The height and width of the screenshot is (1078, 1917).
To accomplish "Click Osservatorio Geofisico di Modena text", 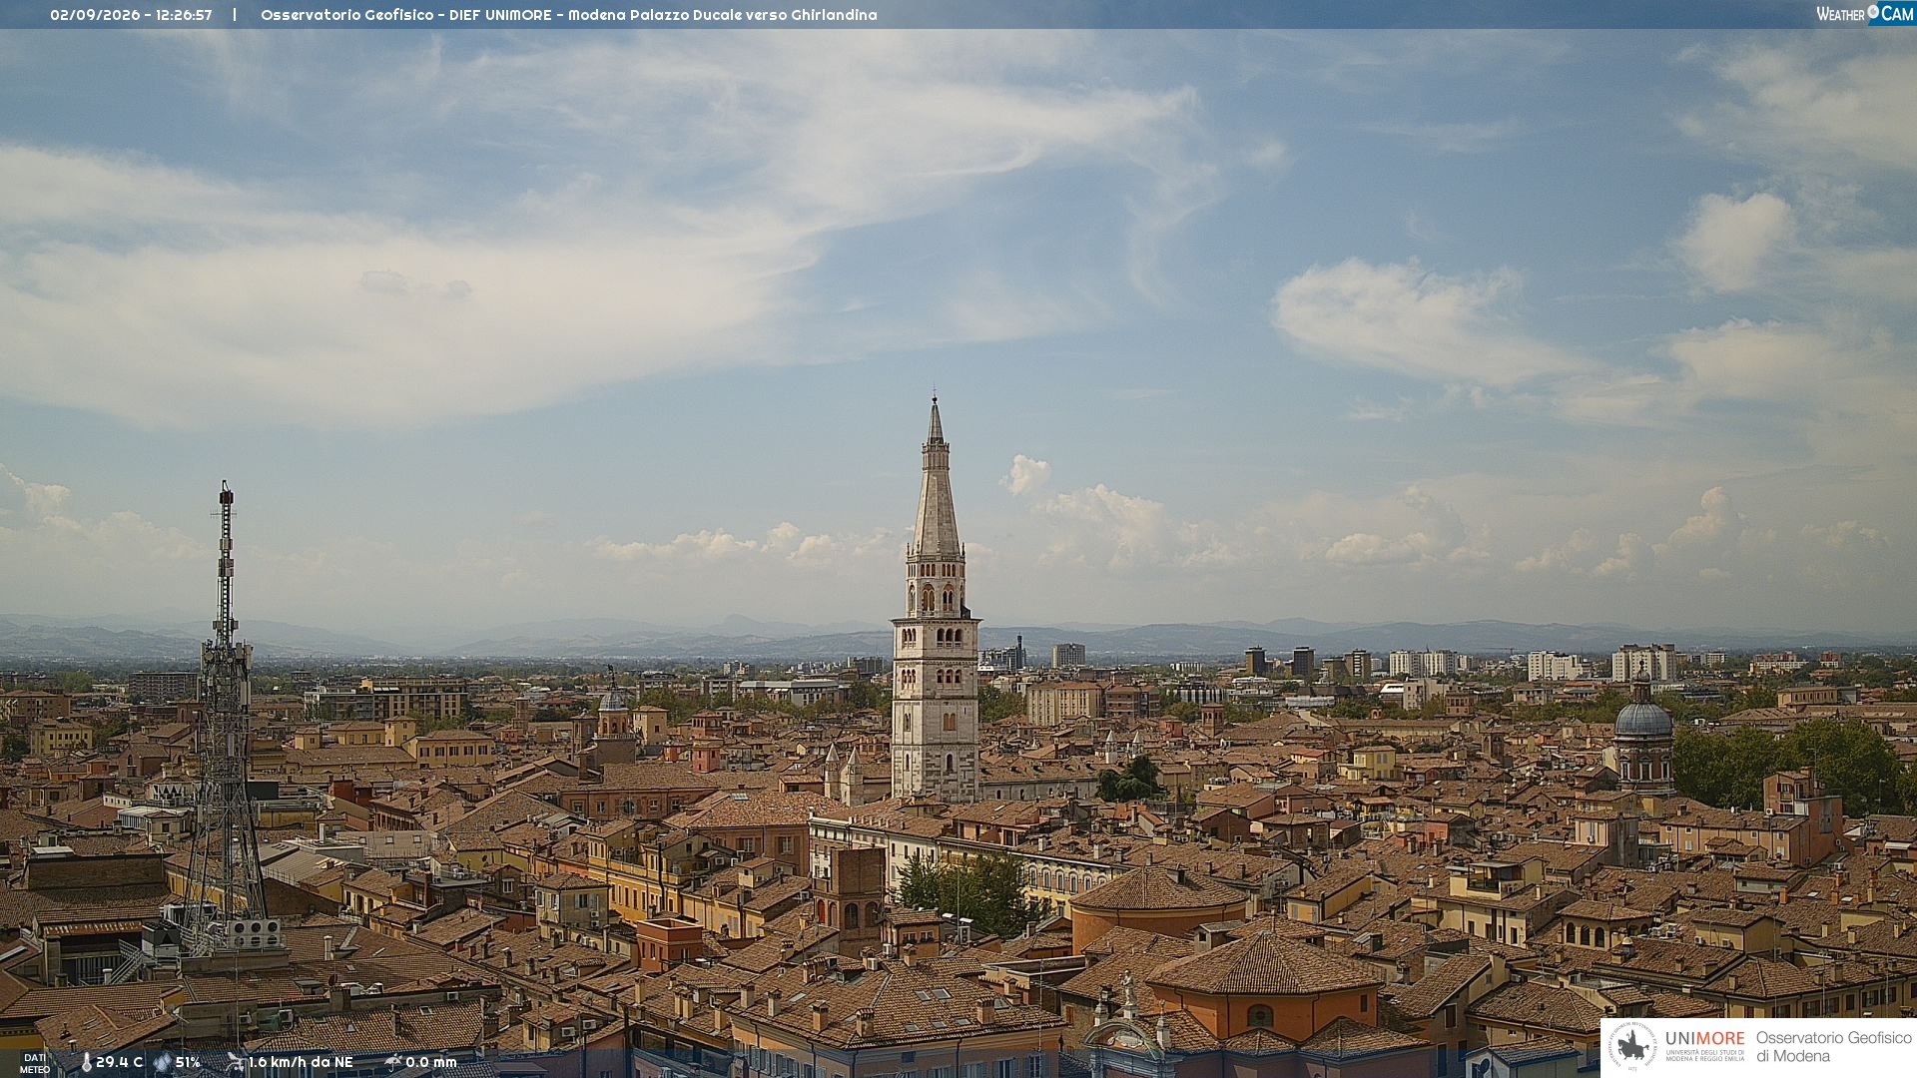I will click(x=1834, y=1047).
